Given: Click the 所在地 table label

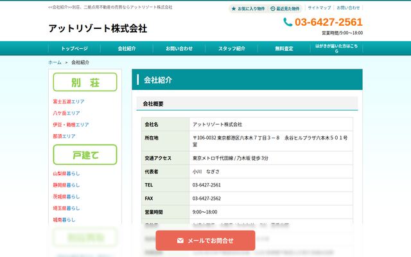Looking at the screenshot, I should pos(152,137).
